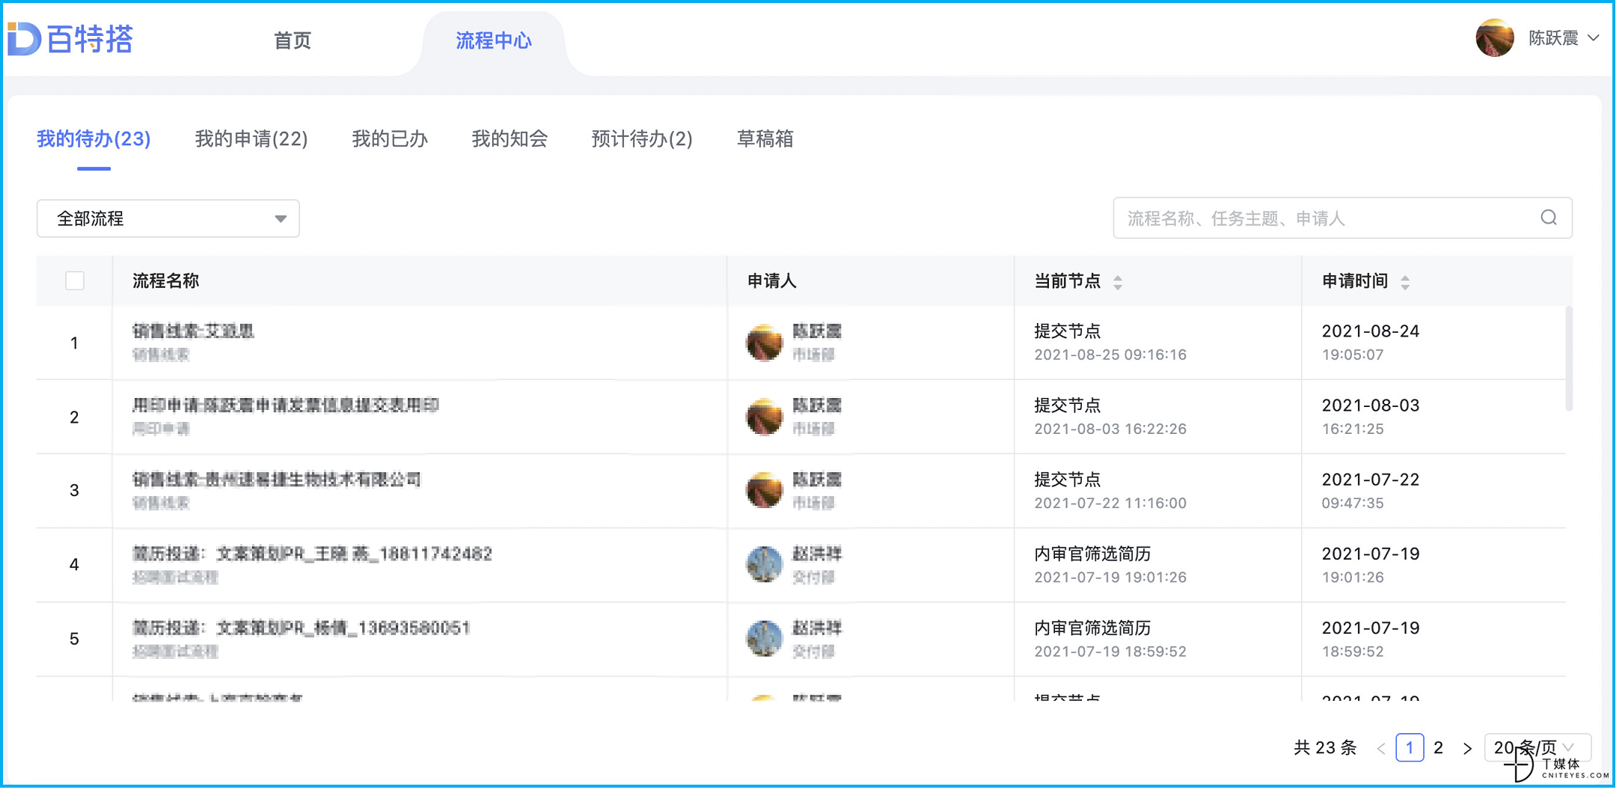Image resolution: width=1616 pixels, height=790 pixels.
Task: Click row number 4
Action: coord(74,564)
